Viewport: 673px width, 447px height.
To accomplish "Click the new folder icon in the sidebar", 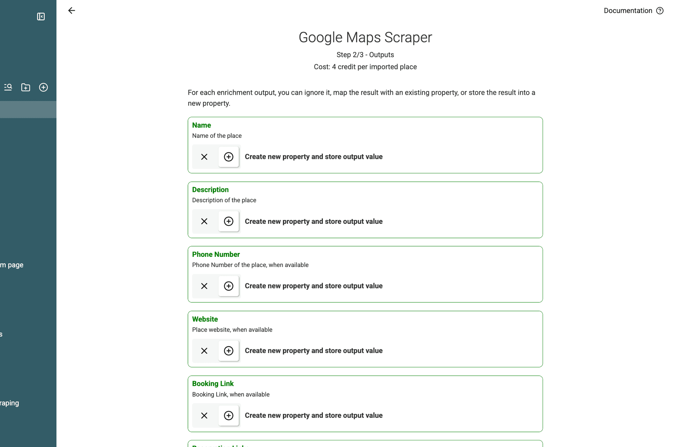I will point(26,87).
